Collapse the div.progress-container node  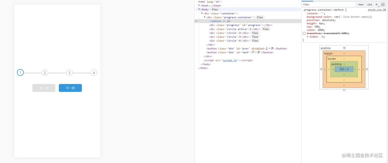click(205, 17)
